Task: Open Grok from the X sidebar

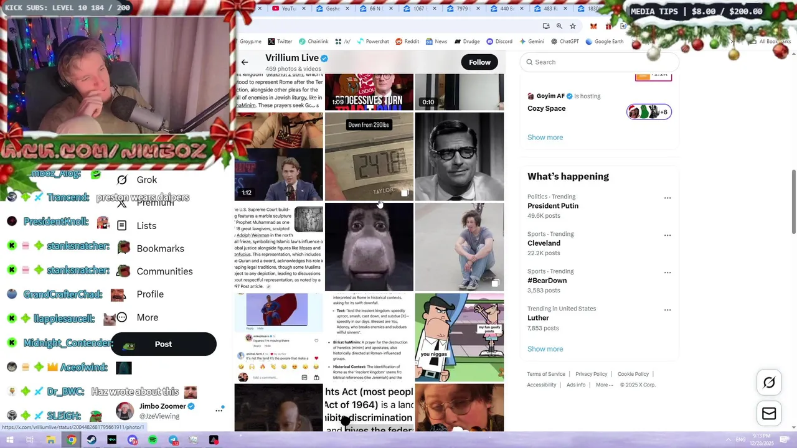Action: tap(138, 180)
